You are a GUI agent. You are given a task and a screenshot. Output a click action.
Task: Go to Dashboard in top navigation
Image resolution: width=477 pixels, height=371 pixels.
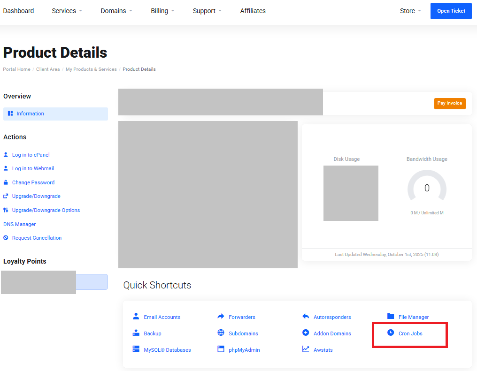click(x=18, y=11)
